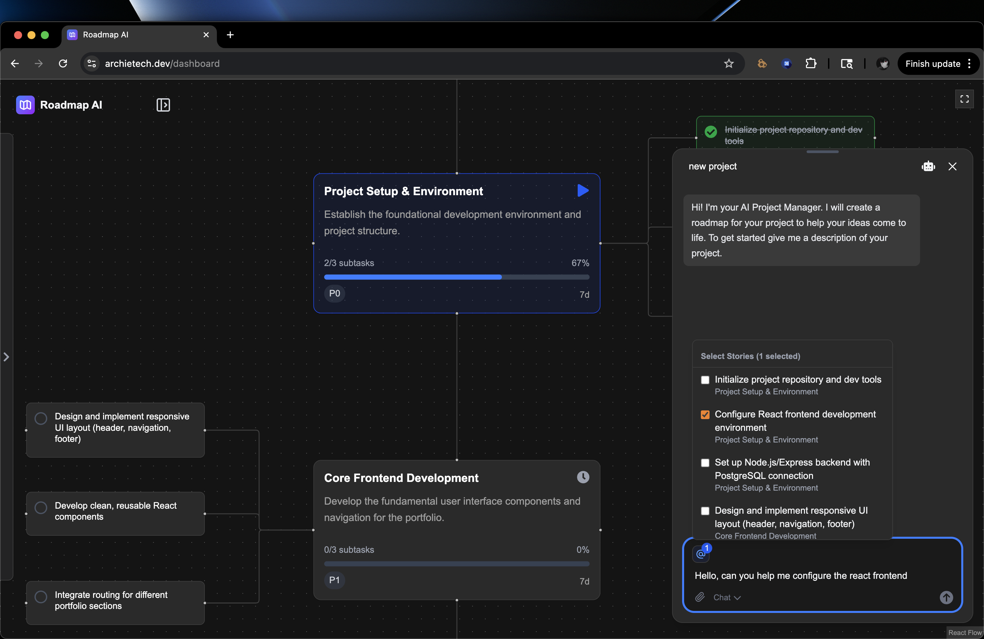Viewport: 984px width, 639px height.
Task: Uncheck 'Configure React frontend development environment' story
Action: tap(705, 414)
